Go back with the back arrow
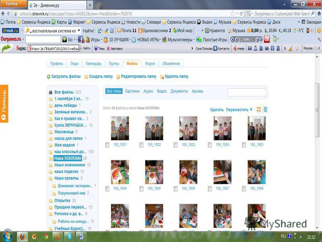Screen dimensions: 322x242 (3, 14)
